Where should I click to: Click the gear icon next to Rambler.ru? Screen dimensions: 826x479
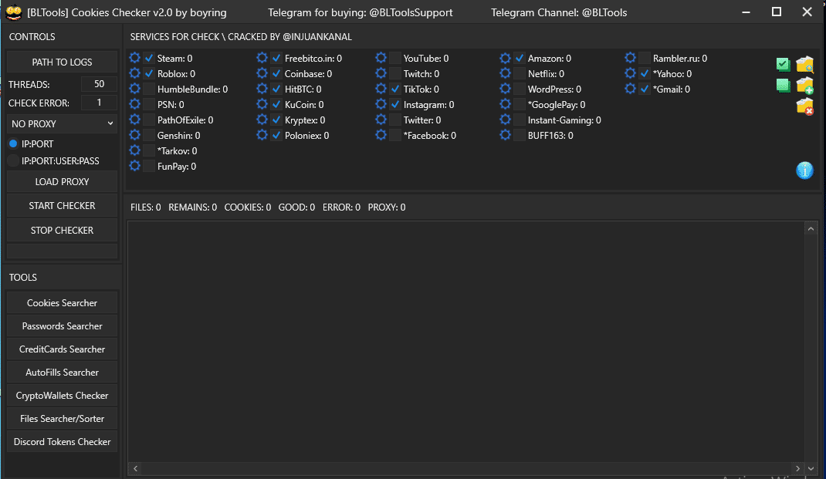tap(630, 58)
